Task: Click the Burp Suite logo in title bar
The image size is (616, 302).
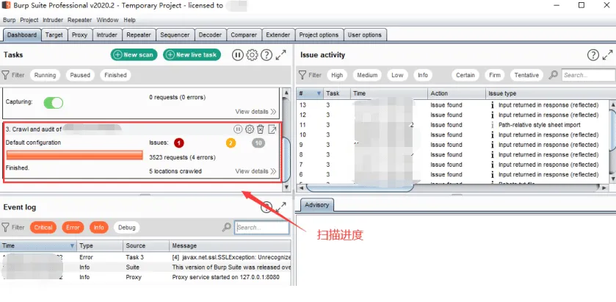Action: pos(7,5)
